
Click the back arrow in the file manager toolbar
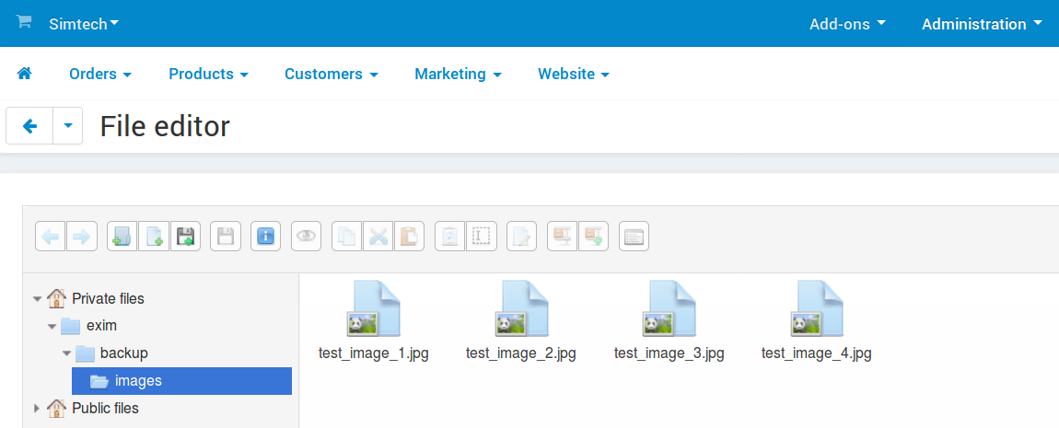[x=51, y=237]
